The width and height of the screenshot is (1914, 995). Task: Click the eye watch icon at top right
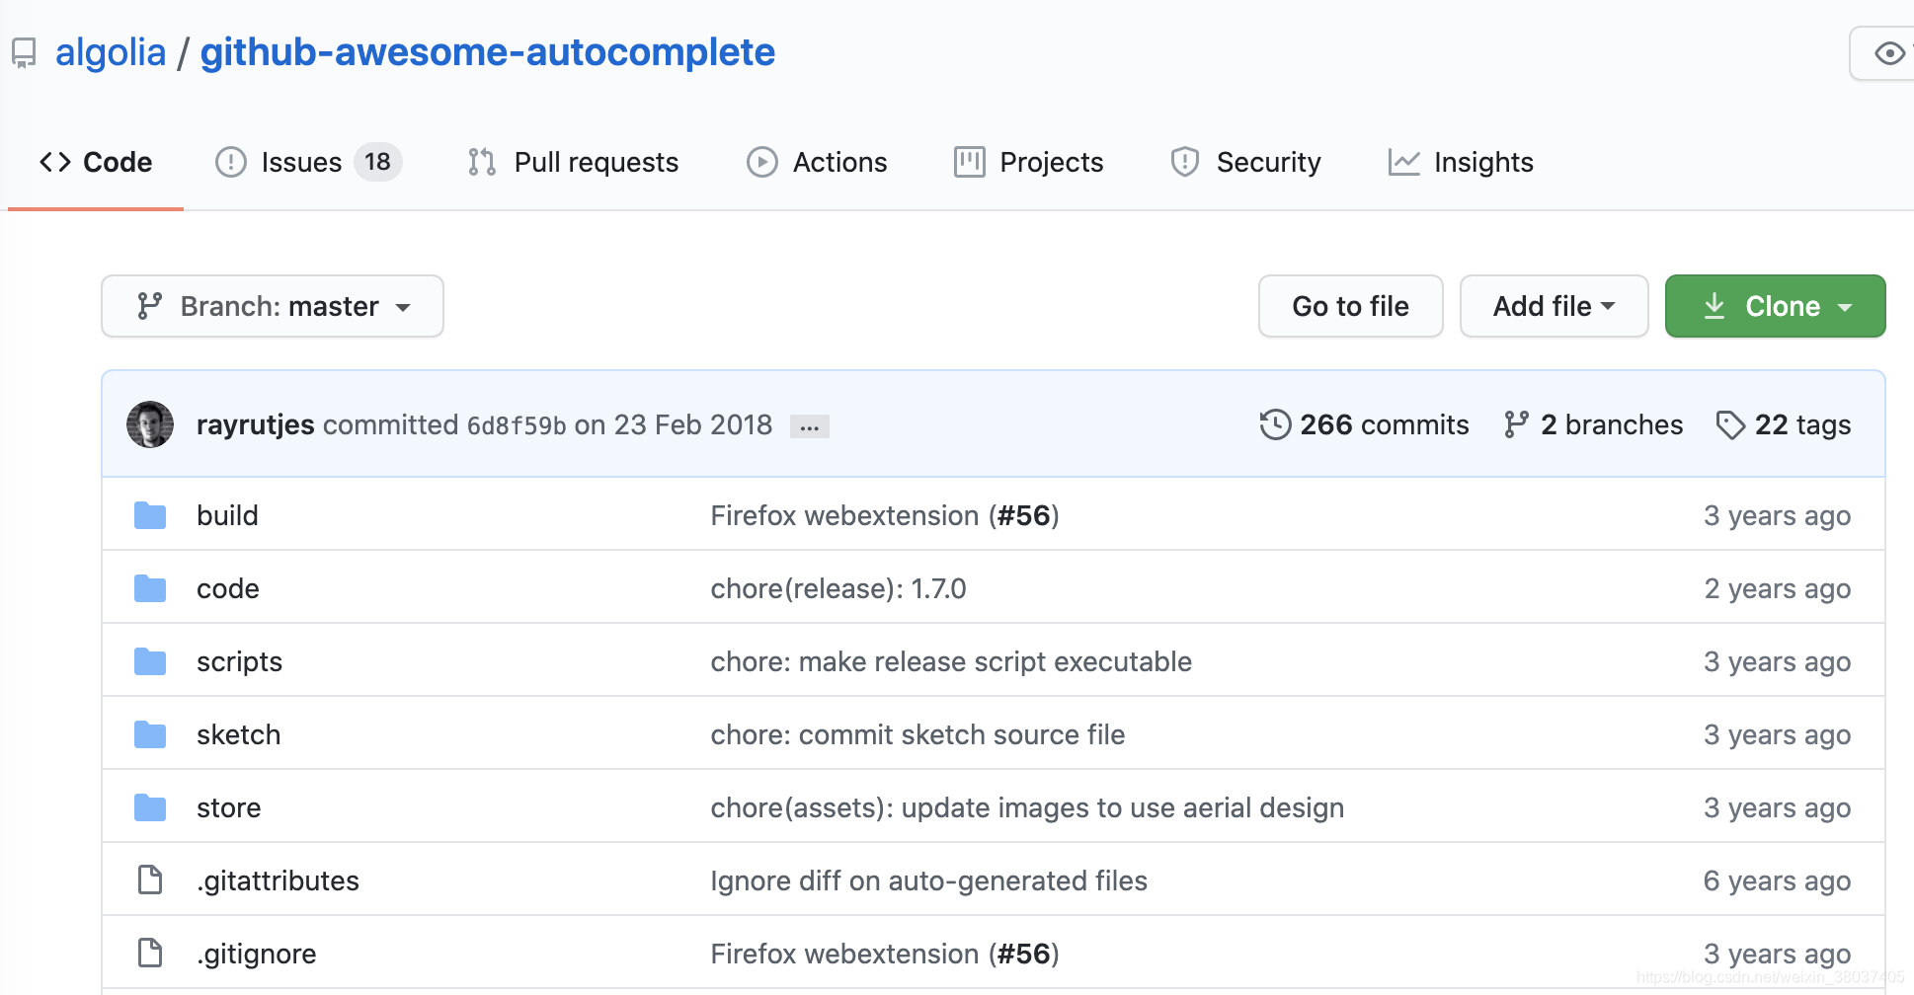[x=1889, y=53]
